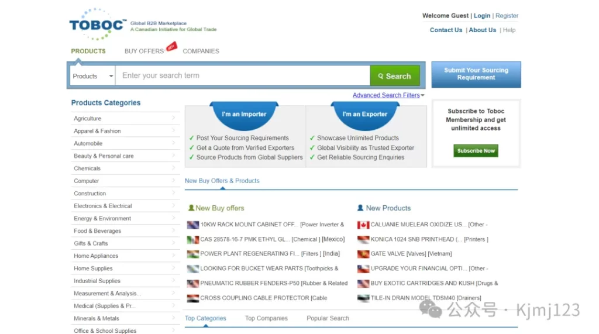Click flag icon beside Tile-In Drain Model

click(363, 298)
